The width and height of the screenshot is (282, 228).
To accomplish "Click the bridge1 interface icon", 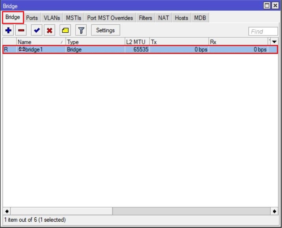I will coord(22,49).
